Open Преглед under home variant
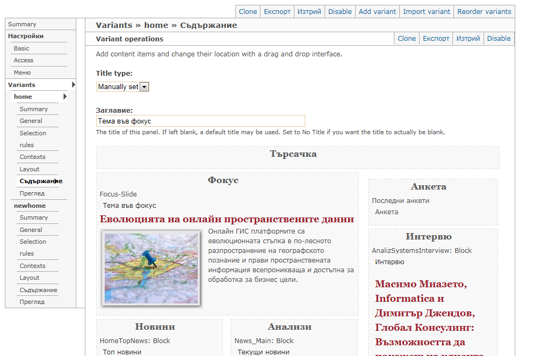 click(x=32, y=193)
